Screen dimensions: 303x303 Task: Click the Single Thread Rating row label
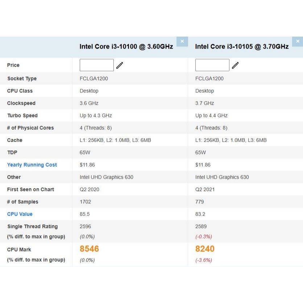pos(32,227)
